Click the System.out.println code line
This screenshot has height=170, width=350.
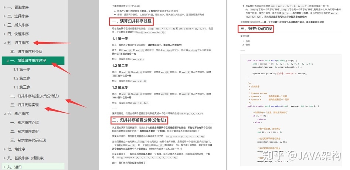coord(280,74)
